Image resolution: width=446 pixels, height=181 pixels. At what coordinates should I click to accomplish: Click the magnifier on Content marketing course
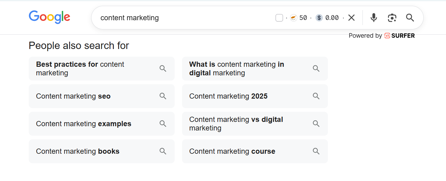click(316, 151)
